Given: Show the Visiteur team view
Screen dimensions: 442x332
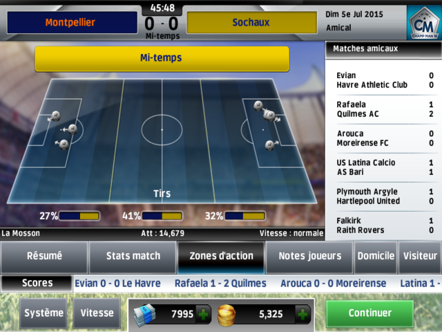Looking at the screenshot, I should [x=420, y=257].
